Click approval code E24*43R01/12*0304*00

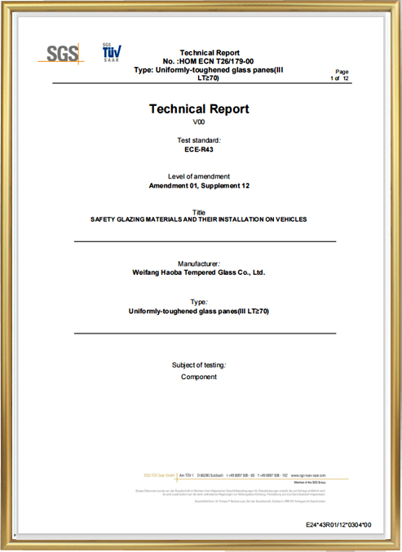[x=338, y=525]
